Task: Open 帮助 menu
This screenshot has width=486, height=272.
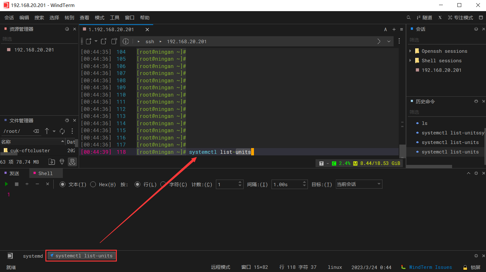Action: 145,18
